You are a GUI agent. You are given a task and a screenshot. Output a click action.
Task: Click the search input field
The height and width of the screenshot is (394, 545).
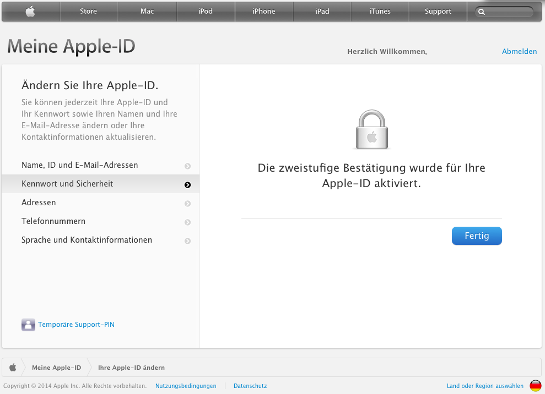point(504,12)
